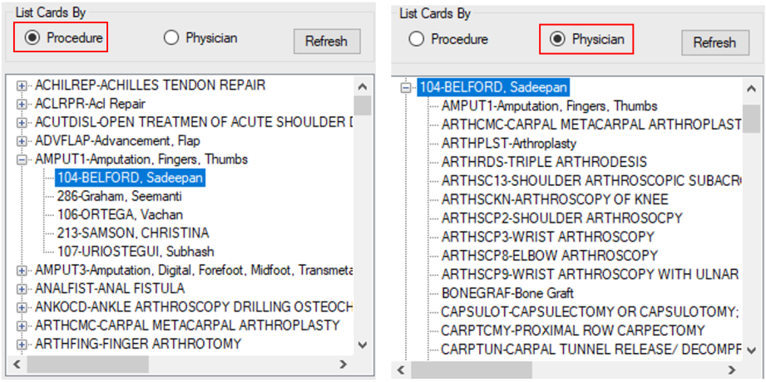
Task: Expand the ACHILREP-ACHILLES TENDON REPAIR node
Action: [22, 86]
